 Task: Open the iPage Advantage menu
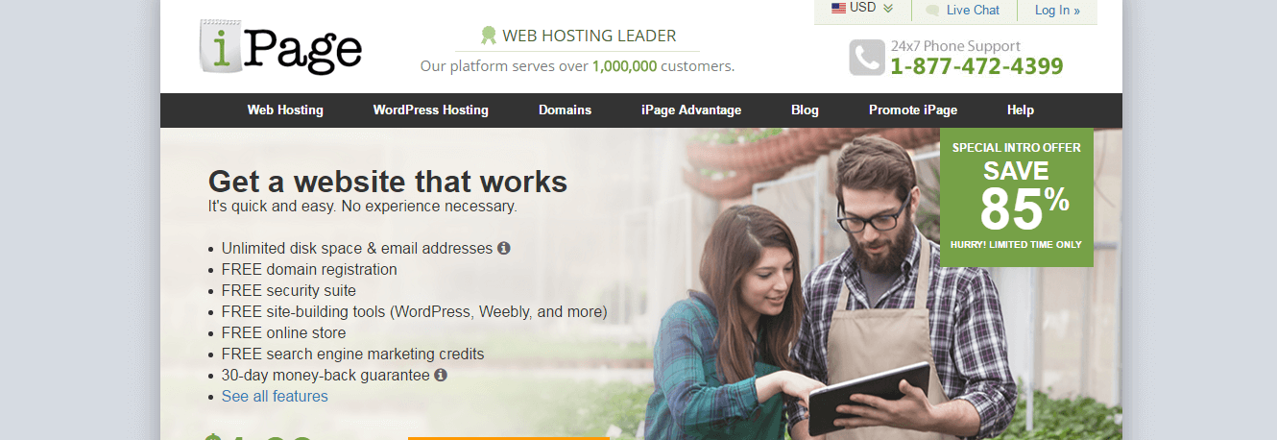(x=691, y=110)
